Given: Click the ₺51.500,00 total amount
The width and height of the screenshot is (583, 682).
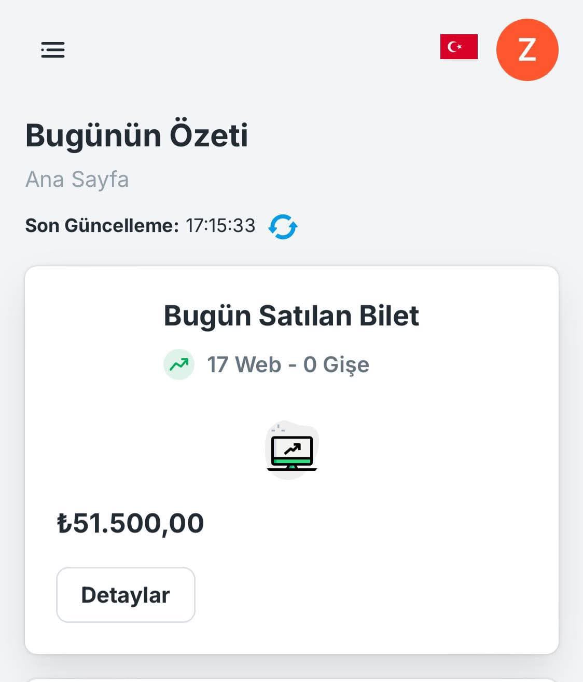Looking at the screenshot, I should tap(130, 523).
